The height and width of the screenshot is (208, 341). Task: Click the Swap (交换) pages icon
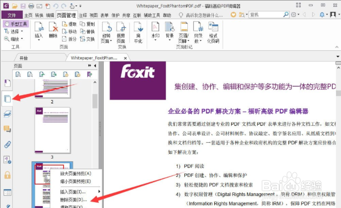pyautogui.click(x=87, y=39)
